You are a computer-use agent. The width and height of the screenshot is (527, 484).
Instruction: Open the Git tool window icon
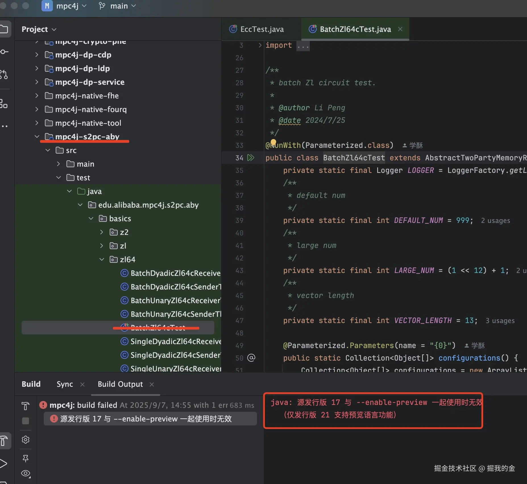(4, 75)
